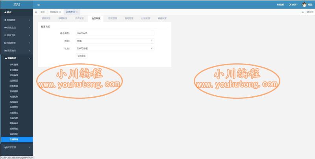Click the list icon for 系统工具
Screen dimensions: 315x159
coord(6,35)
